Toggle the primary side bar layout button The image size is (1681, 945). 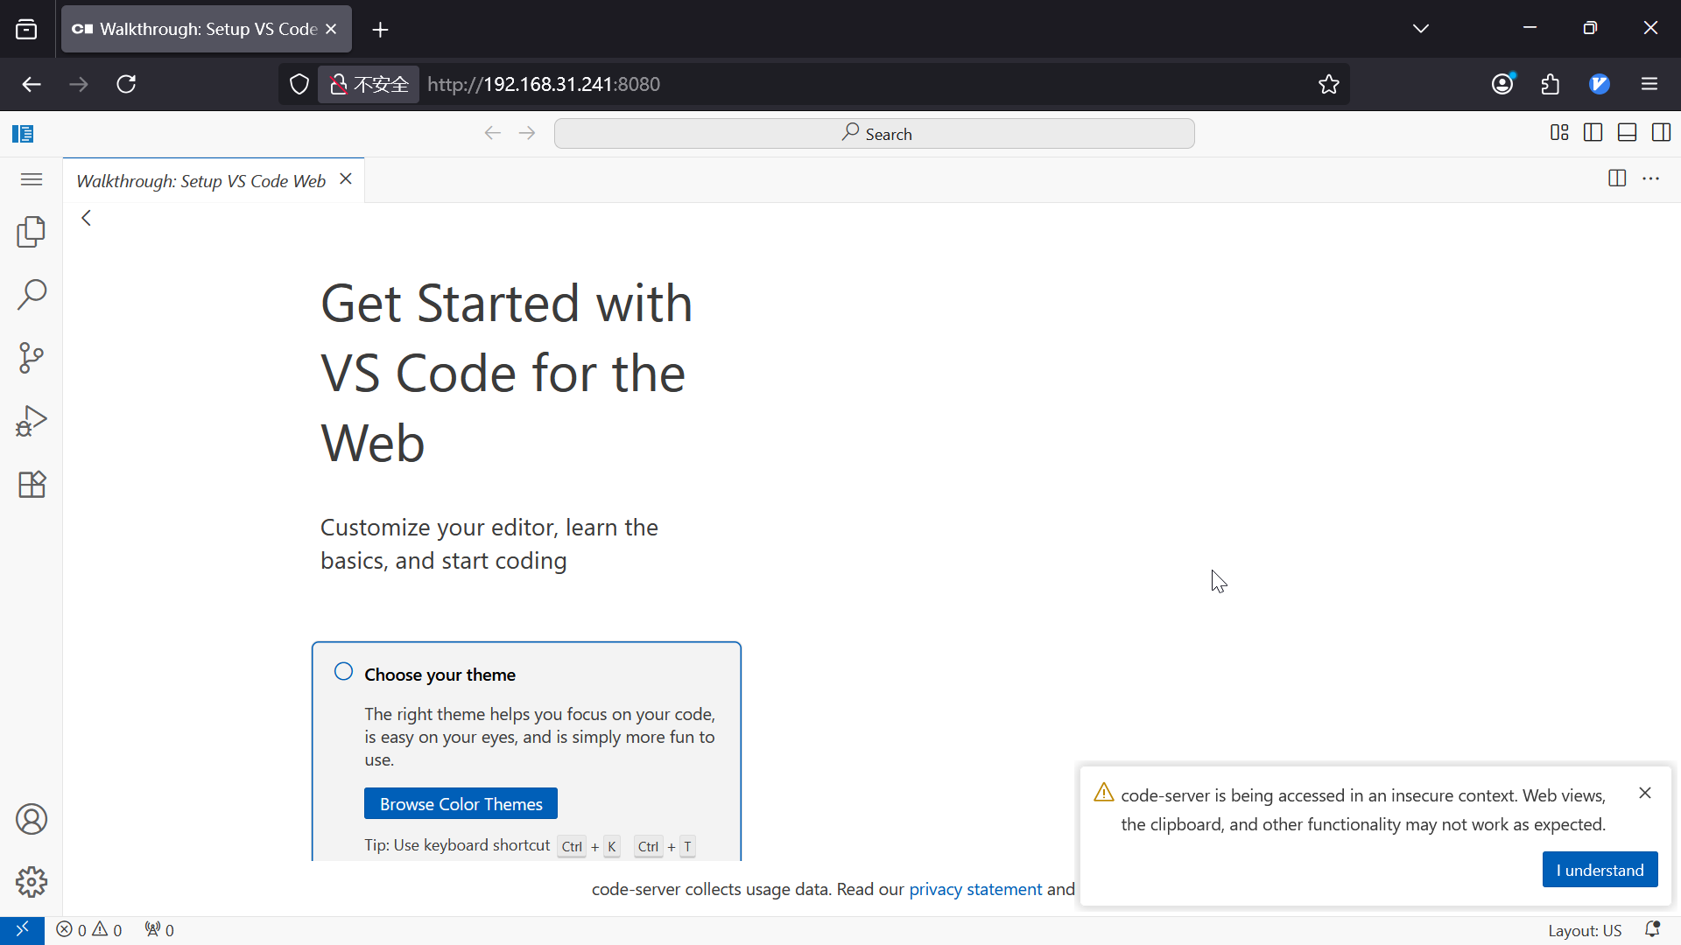tap(1593, 133)
